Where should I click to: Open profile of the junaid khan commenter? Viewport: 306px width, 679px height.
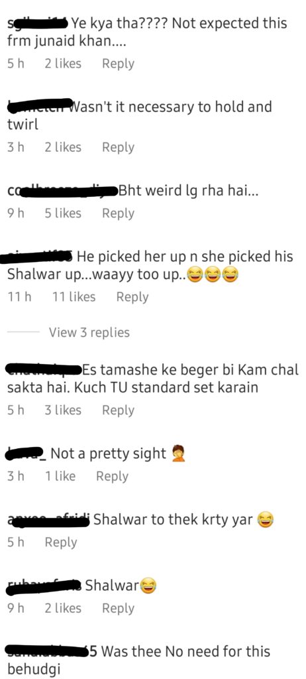pyautogui.click(x=38, y=22)
